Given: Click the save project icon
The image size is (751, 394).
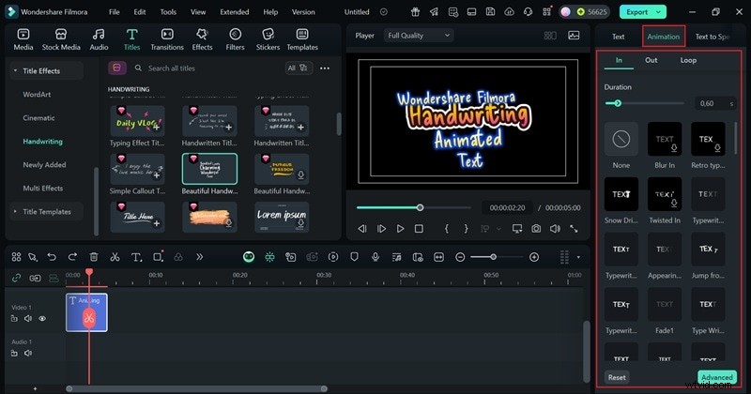Looking at the screenshot, I should (x=490, y=12).
